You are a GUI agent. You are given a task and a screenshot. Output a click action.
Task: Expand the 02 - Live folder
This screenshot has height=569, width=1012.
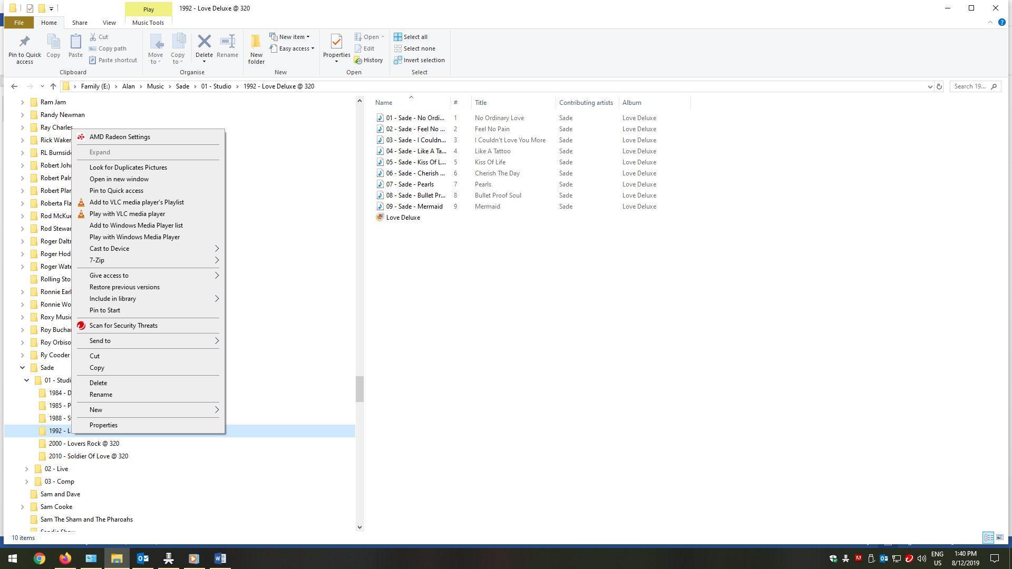26,469
